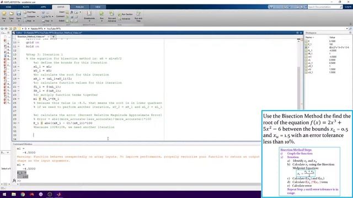
Task: Expand the Go To dropdown arrow
Action: (53, 16)
